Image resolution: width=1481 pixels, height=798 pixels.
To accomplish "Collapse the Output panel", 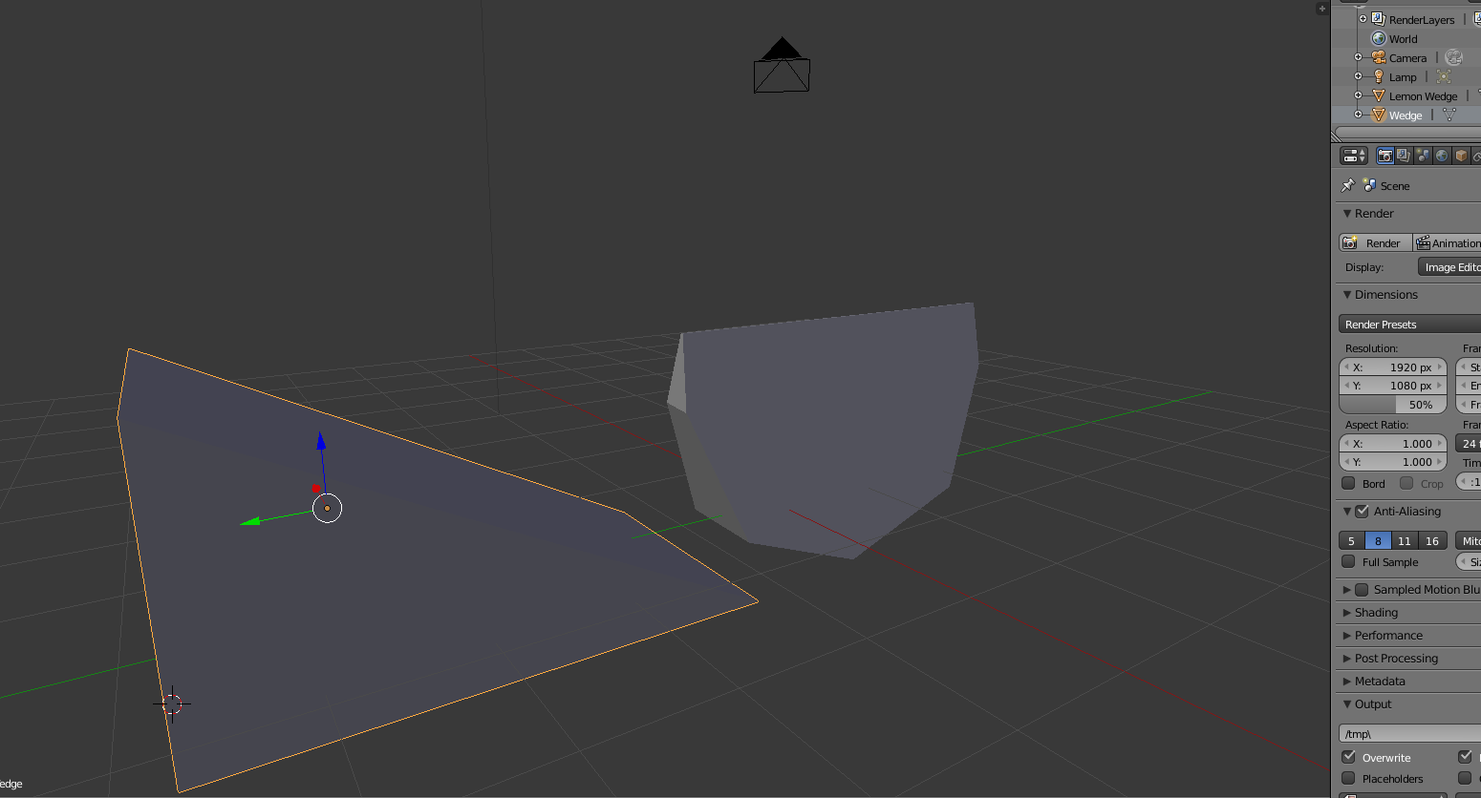I will click(x=1347, y=704).
